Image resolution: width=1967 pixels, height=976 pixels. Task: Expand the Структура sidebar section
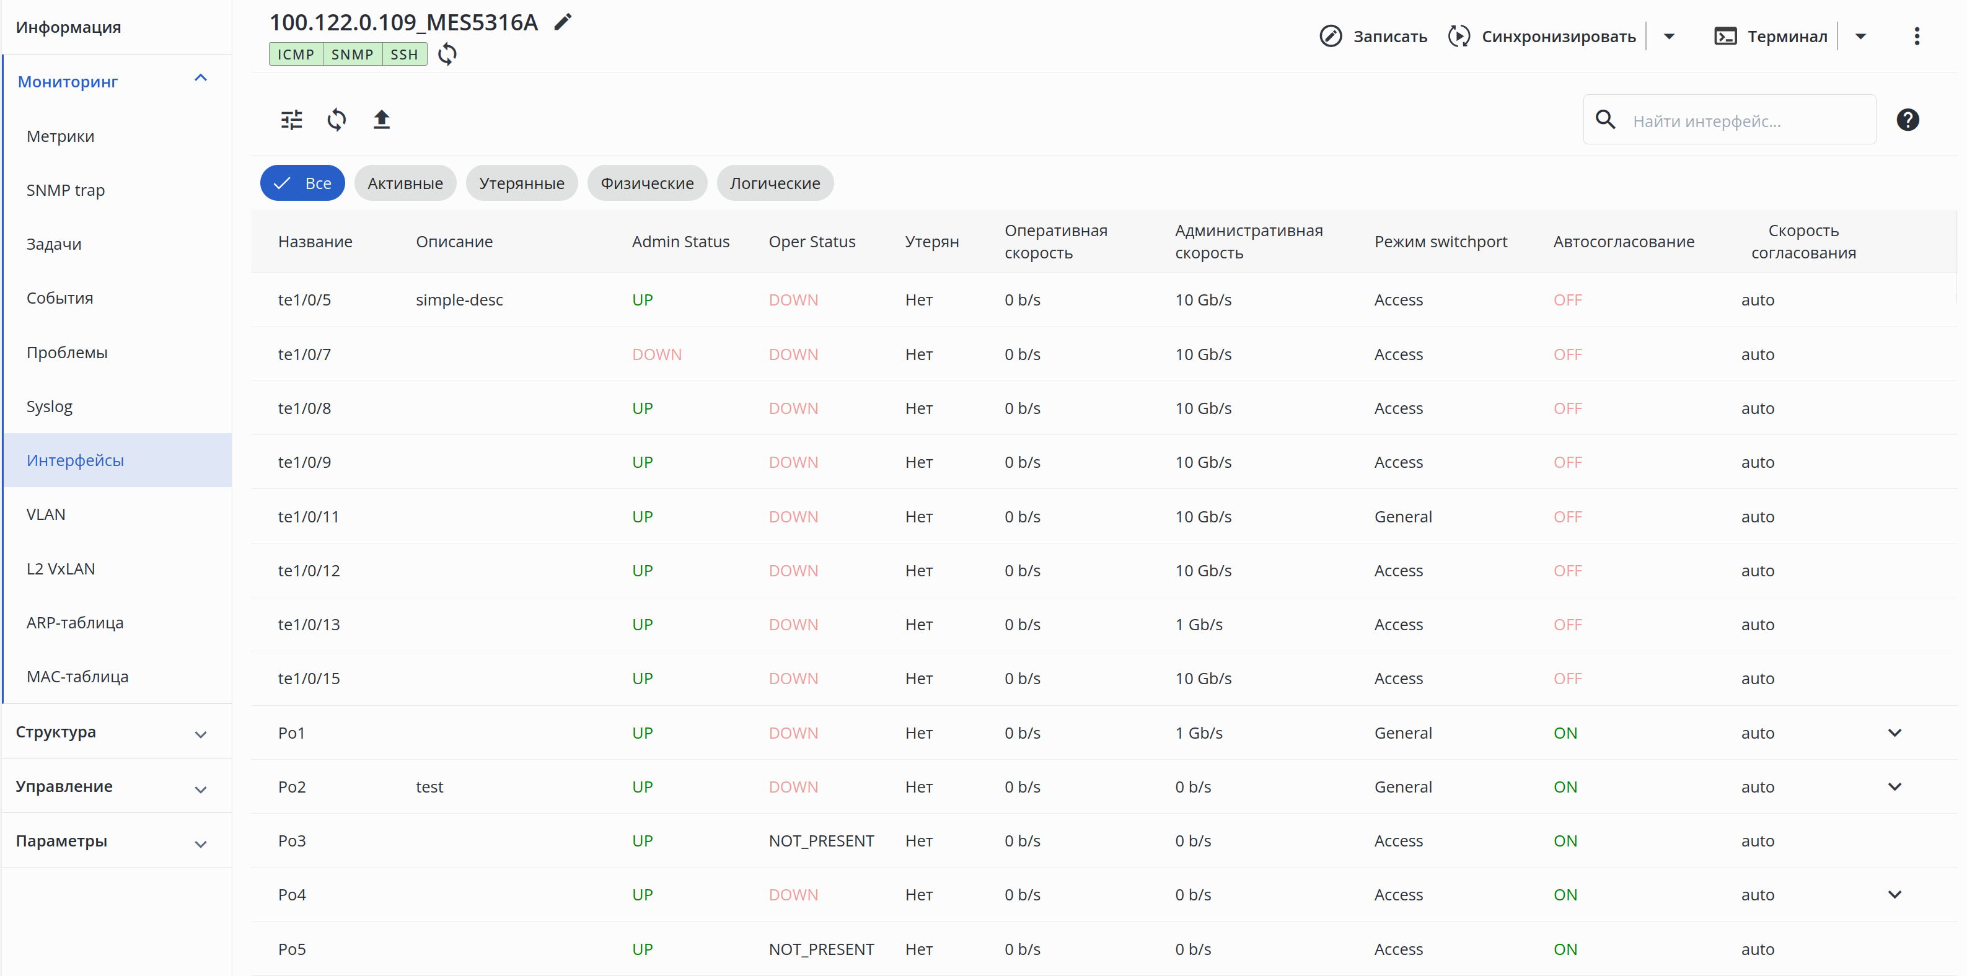click(112, 732)
